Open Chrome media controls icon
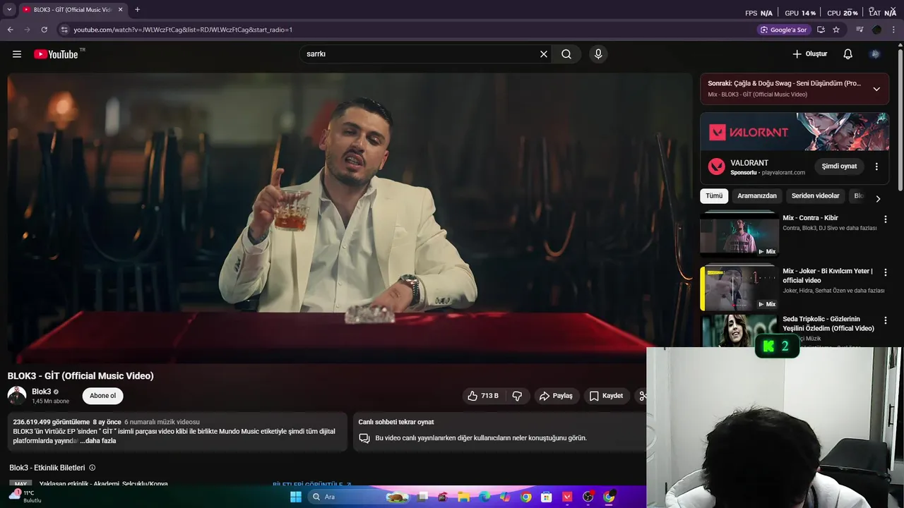Image resolution: width=904 pixels, height=508 pixels. pos(860,30)
